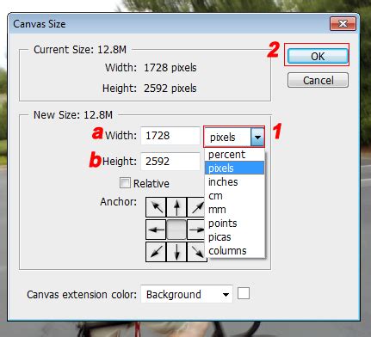This screenshot has width=371, height=337.
Task: Select the center anchor square
Action: [176, 230]
